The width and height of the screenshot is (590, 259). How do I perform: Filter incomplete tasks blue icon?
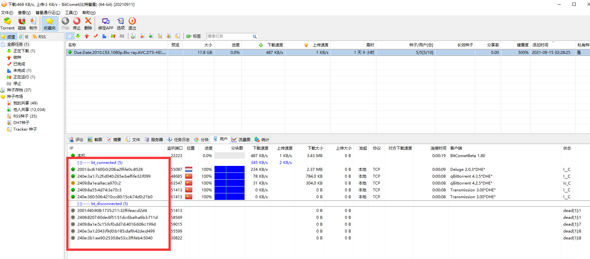(x=104, y=36)
